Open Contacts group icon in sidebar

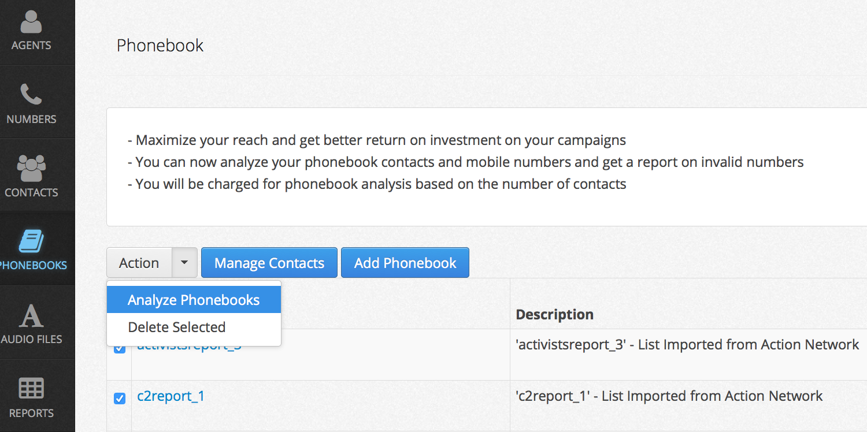click(x=31, y=169)
